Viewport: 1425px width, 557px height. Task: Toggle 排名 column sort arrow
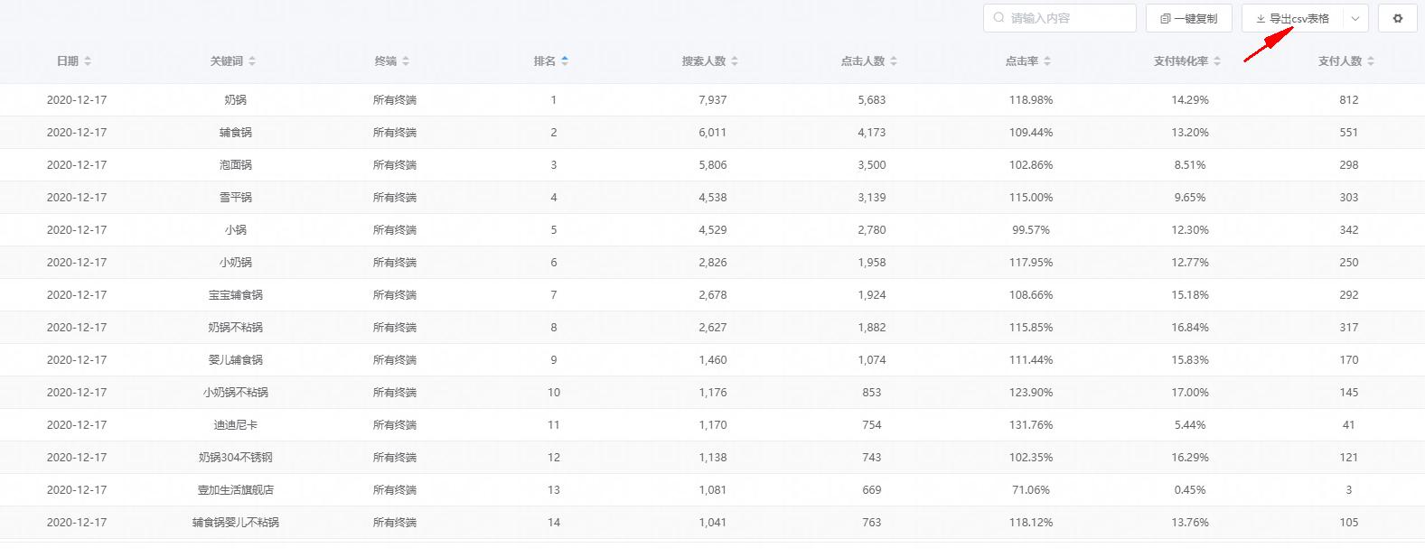pyautogui.click(x=565, y=61)
